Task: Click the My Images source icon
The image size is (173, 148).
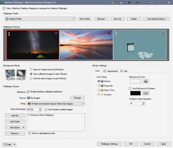Action: click(28, 98)
